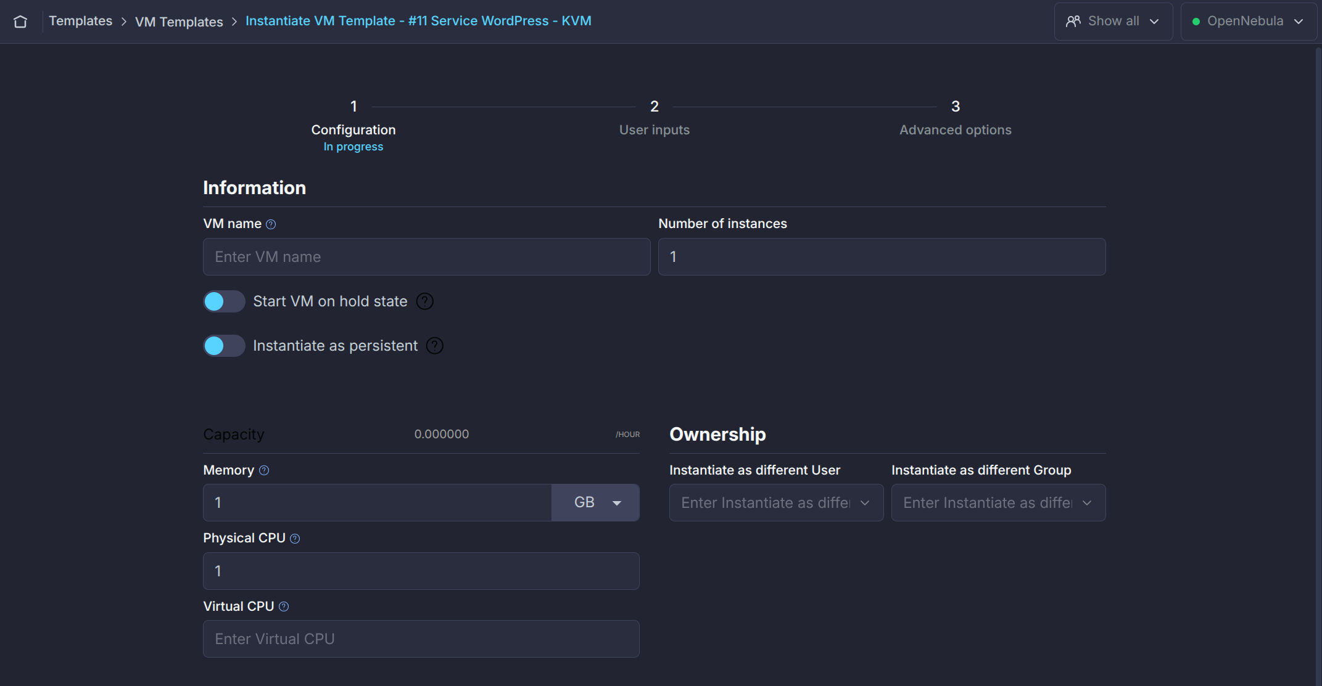Open the OpenNebula zone dropdown
The height and width of the screenshot is (686, 1322).
coord(1249,22)
